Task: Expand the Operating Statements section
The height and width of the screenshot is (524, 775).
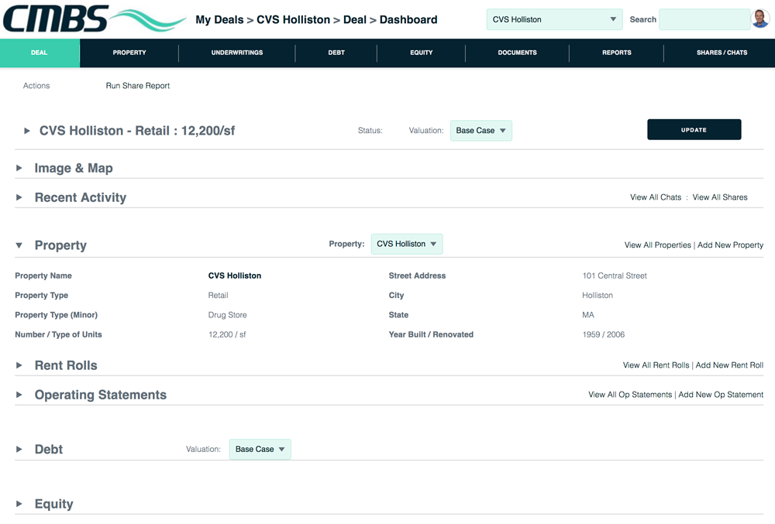Action: point(19,395)
